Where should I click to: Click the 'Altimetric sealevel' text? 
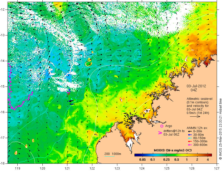pyautogui.click(x=200, y=99)
